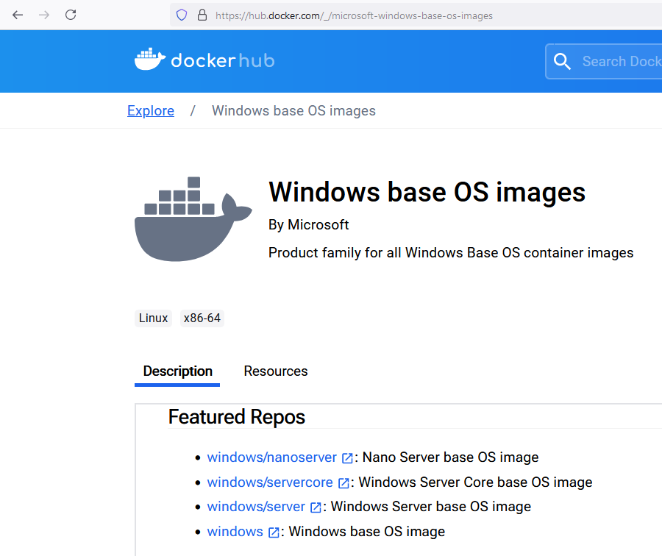Click the Nano Server base OS image text

coord(450,457)
